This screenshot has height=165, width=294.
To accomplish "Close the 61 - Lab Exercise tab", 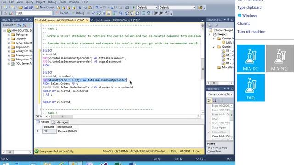I will (87, 20).
